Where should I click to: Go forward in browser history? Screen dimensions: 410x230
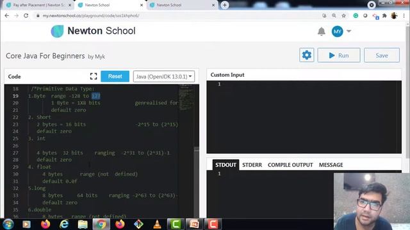tap(16, 15)
